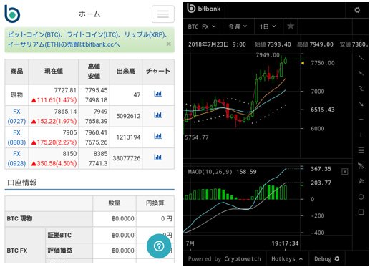This screenshot has width=370, height=267.
Task: Click the 口座情報 section heading
Action: pos(22,183)
